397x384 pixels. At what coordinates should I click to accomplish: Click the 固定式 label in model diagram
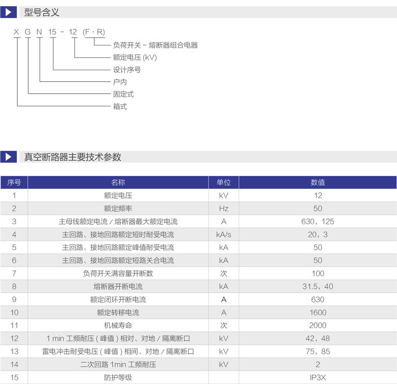[x=124, y=94]
